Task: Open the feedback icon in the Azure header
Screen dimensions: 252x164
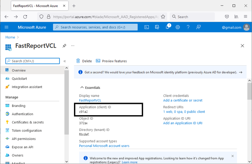Action: click(198, 27)
